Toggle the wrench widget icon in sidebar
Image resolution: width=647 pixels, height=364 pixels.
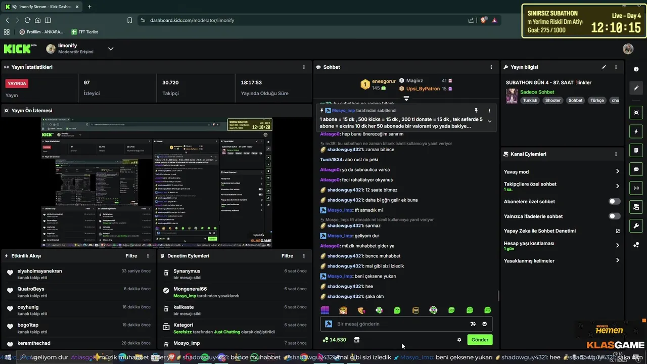point(636,225)
